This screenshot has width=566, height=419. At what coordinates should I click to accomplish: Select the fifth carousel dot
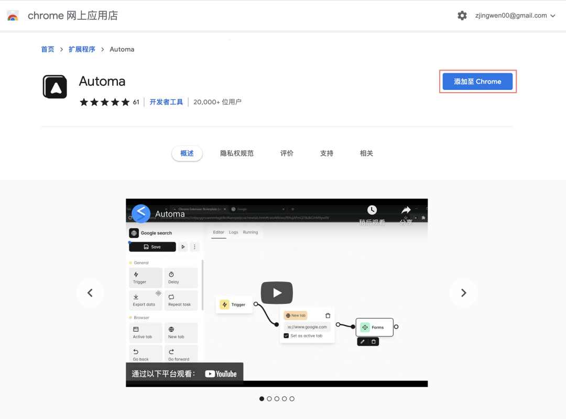(x=292, y=399)
